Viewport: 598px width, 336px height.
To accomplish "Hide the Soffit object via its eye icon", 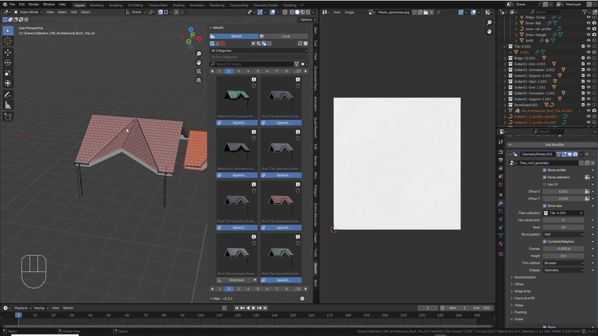I will 589,40.
